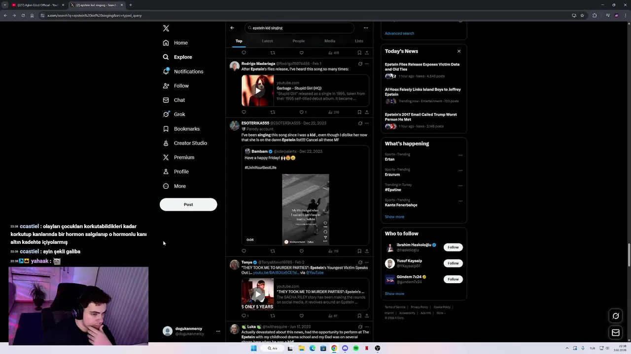The image size is (631, 354).
Task: Open the Home page in sidebar
Action: pos(175,43)
